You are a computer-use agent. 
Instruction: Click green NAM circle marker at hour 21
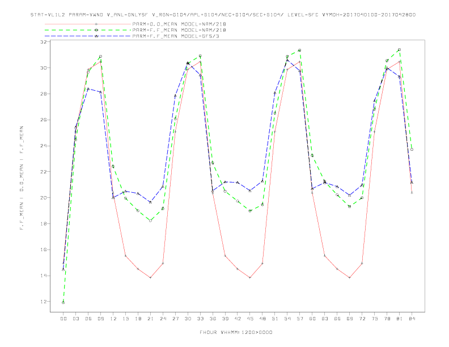click(150, 221)
